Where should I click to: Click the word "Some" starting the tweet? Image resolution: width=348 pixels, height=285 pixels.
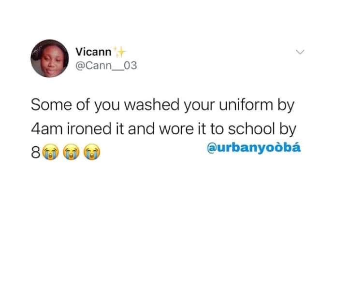(x=51, y=105)
